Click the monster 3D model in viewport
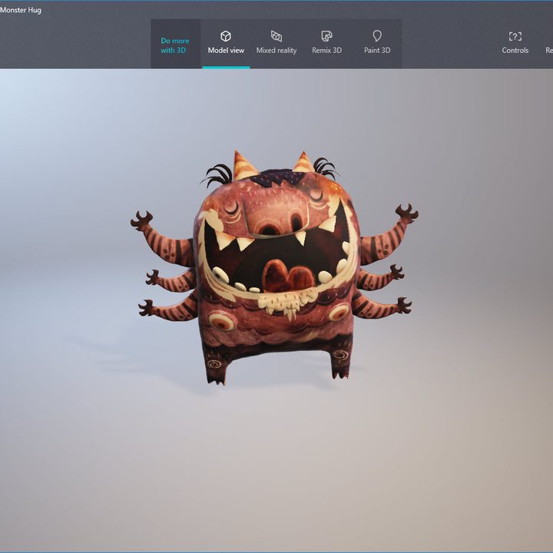This screenshot has width=553, height=553. pos(274,268)
